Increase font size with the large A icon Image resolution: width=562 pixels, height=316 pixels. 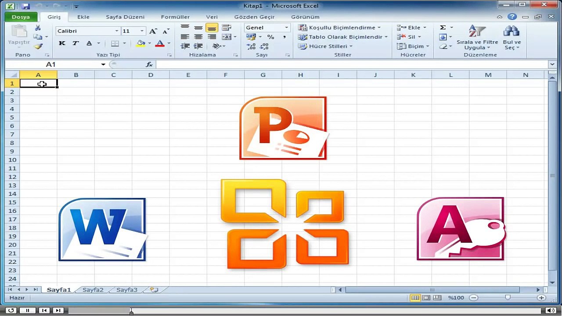153,31
